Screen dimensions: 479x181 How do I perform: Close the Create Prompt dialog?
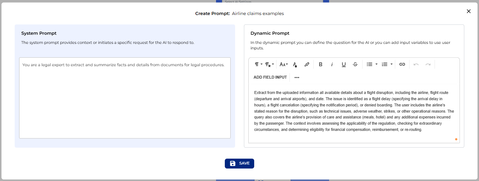(469, 11)
